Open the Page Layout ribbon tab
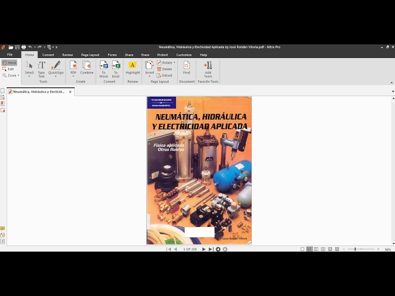Image resolution: width=395 pixels, height=296 pixels. point(90,55)
